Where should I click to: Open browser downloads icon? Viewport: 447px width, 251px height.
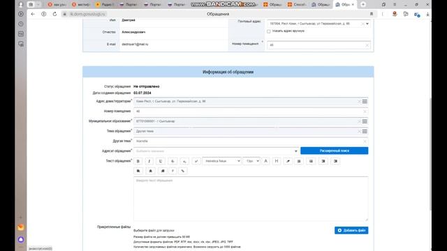[427, 14]
